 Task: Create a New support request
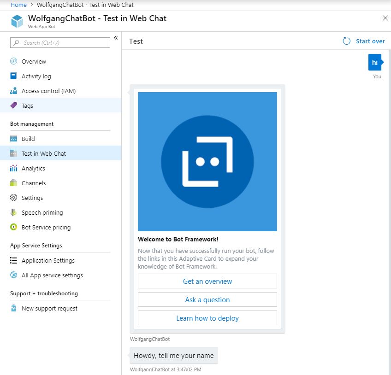[49, 308]
